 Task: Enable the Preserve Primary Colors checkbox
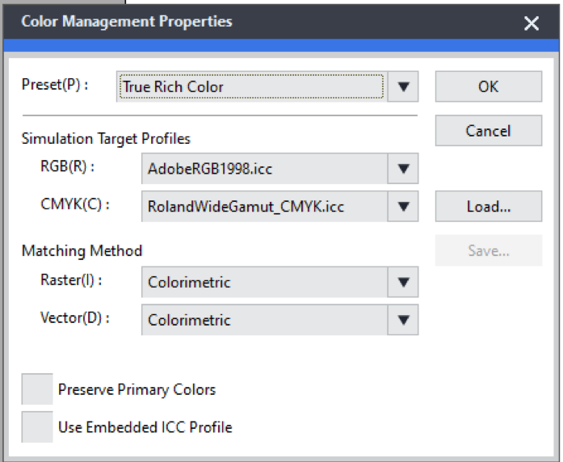[x=37, y=389]
